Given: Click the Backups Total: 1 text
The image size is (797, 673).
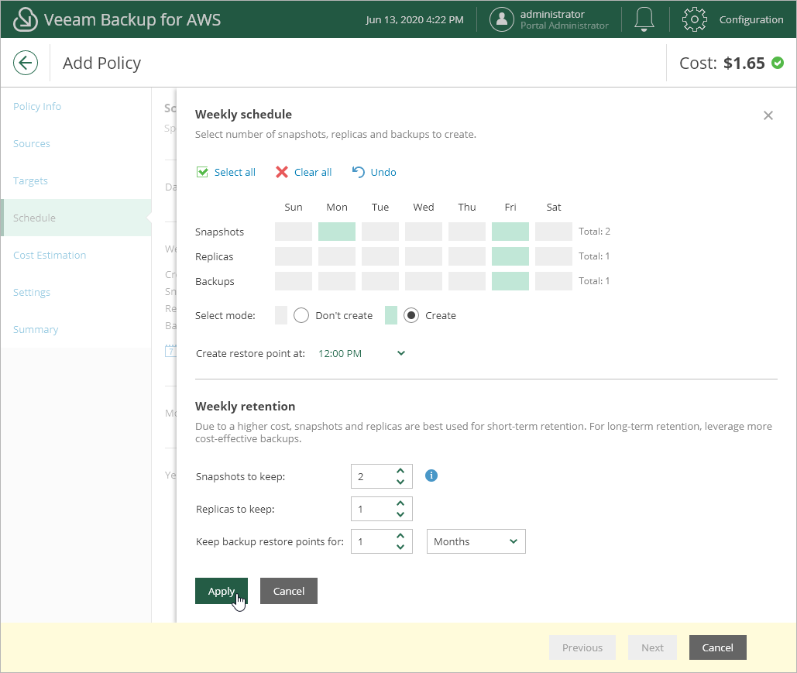Looking at the screenshot, I should click(593, 280).
